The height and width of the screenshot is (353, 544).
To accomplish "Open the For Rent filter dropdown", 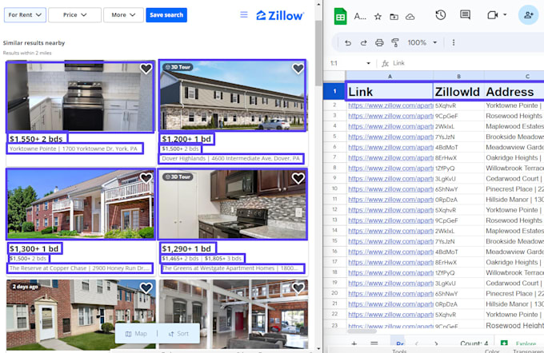I will coord(25,15).
